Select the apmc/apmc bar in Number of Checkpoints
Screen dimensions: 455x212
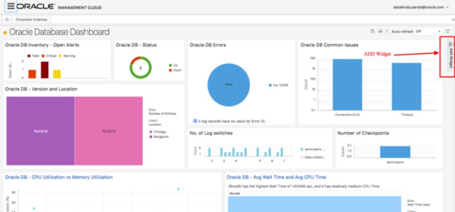click(395, 152)
